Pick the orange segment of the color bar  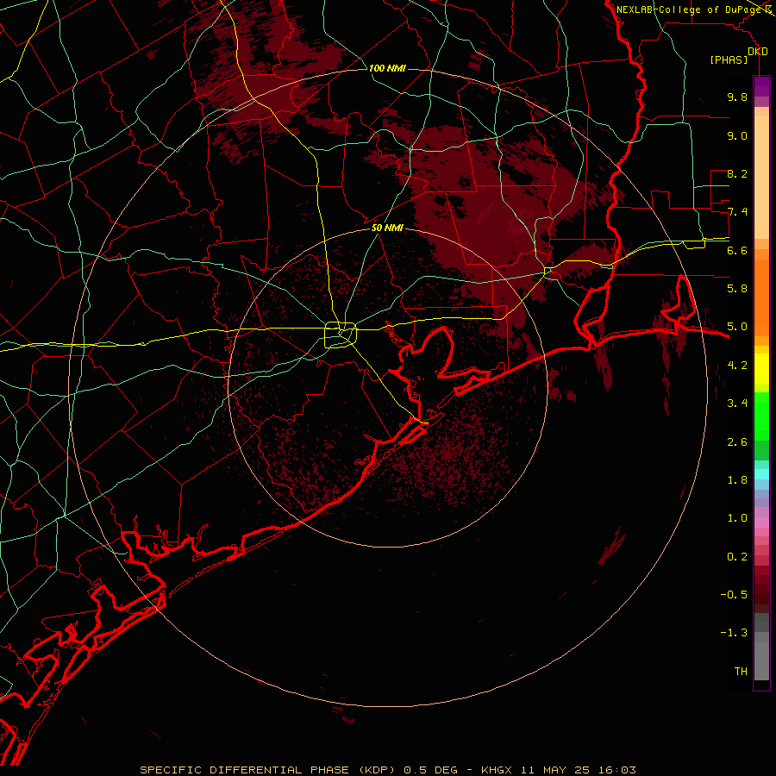coord(761,297)
